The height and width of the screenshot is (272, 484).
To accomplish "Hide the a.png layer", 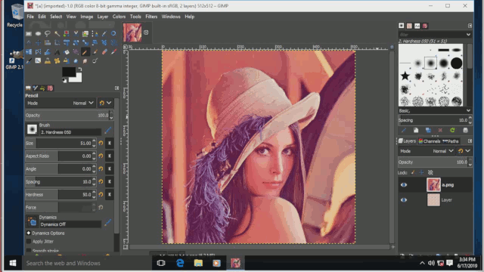I will pyautogui.click(x=404, y=184).
